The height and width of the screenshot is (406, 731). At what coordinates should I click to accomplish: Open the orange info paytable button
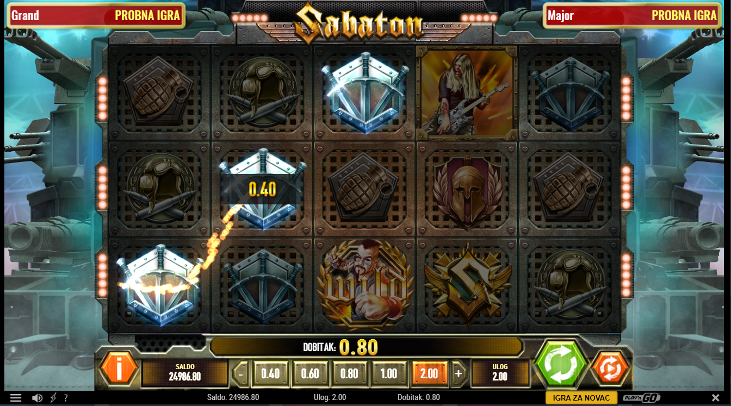pyautogui.click(x=119, y=369)
